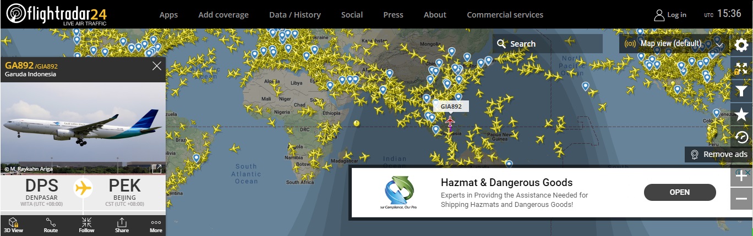Open the Apps menu

(x=168, y=15)
